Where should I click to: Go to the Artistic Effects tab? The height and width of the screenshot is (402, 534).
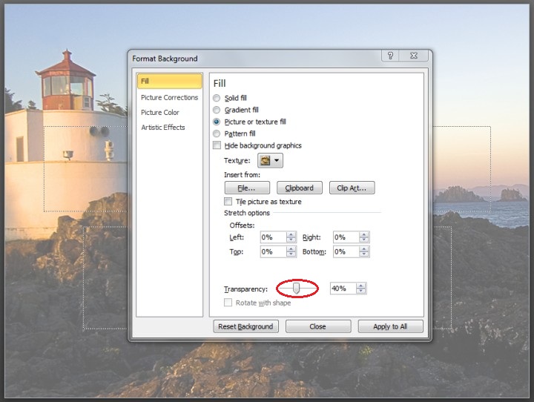click(x=163, y=128)
